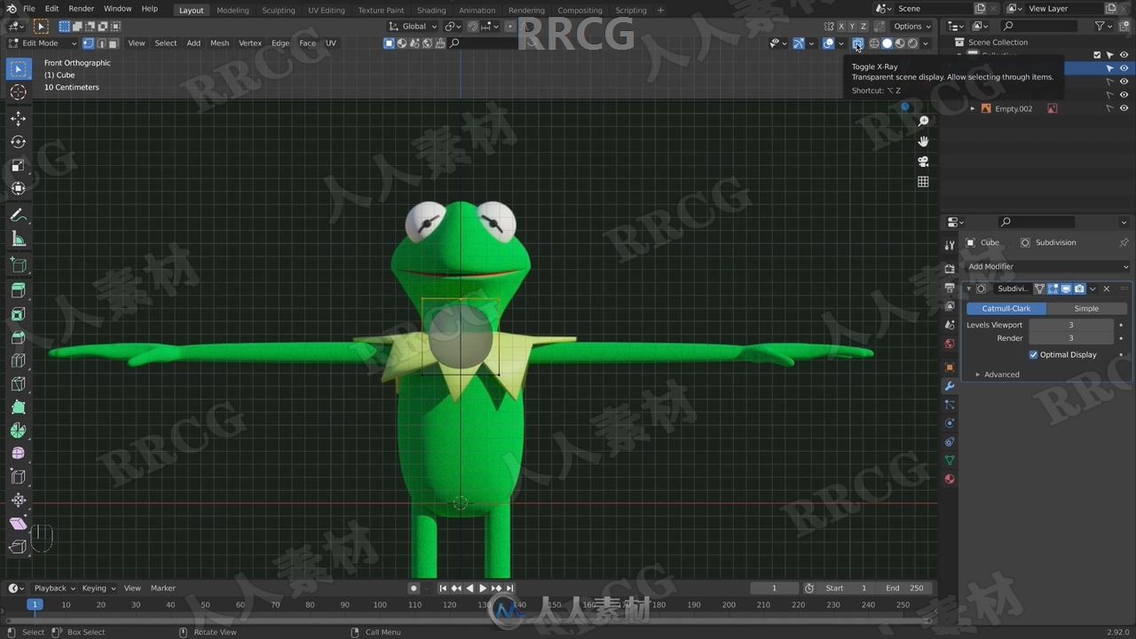Select the Knife tool
Image resolution: width=1136 pixels, height=639 pixels.
[x=18, y=384]
